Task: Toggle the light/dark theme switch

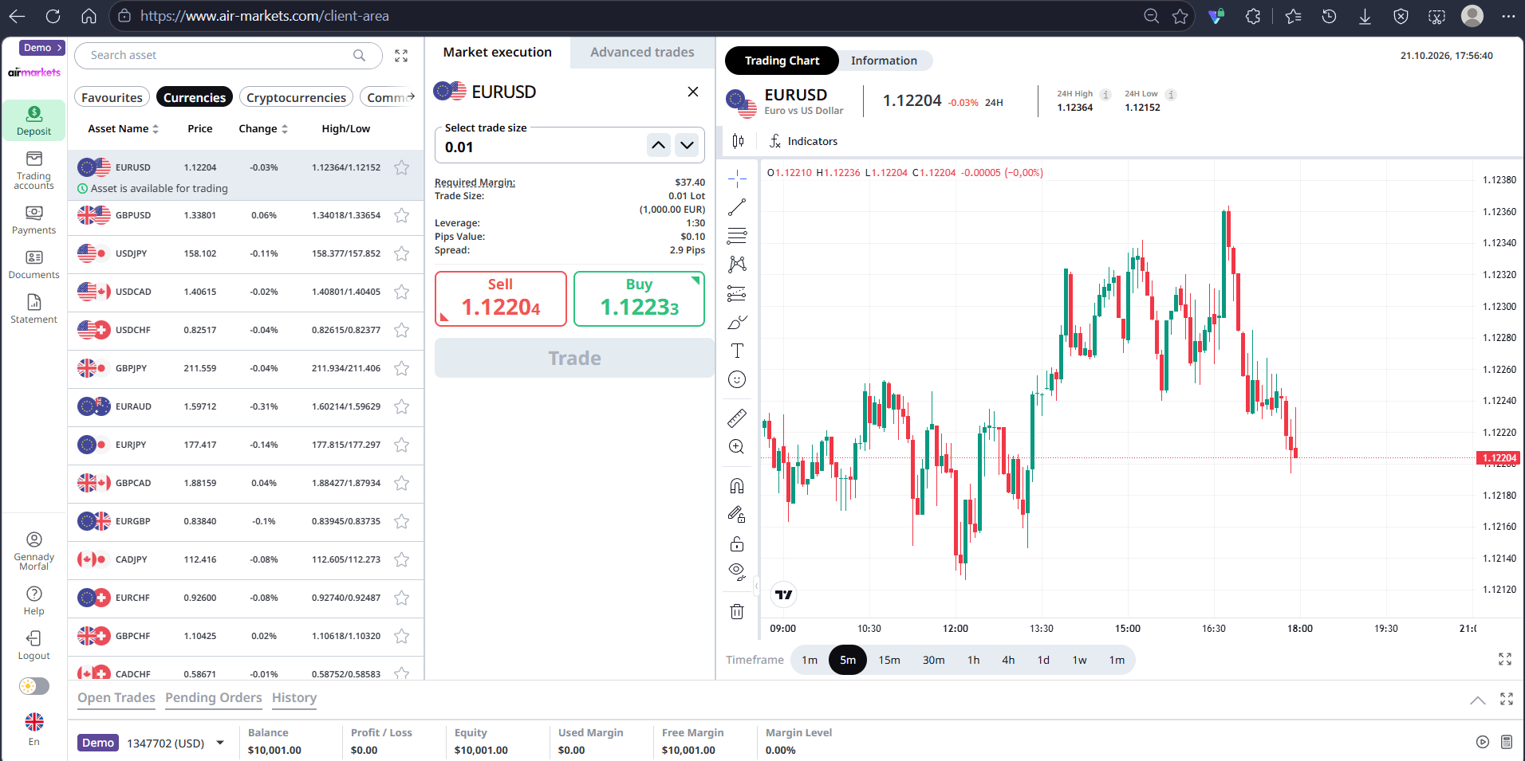Action: point(34,686)
